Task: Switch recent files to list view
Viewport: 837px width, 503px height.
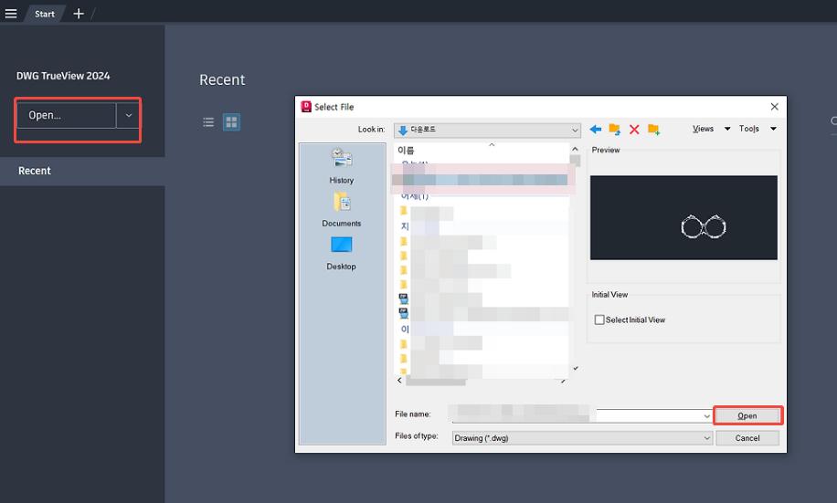Action: pyautogui.click(x=208, y=122)
